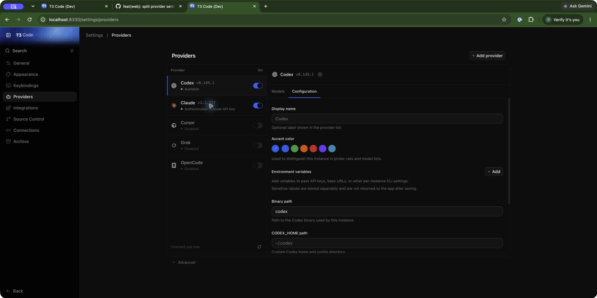Choose the teal accent color
Screen dimensions: 597x298
(332, 149)
